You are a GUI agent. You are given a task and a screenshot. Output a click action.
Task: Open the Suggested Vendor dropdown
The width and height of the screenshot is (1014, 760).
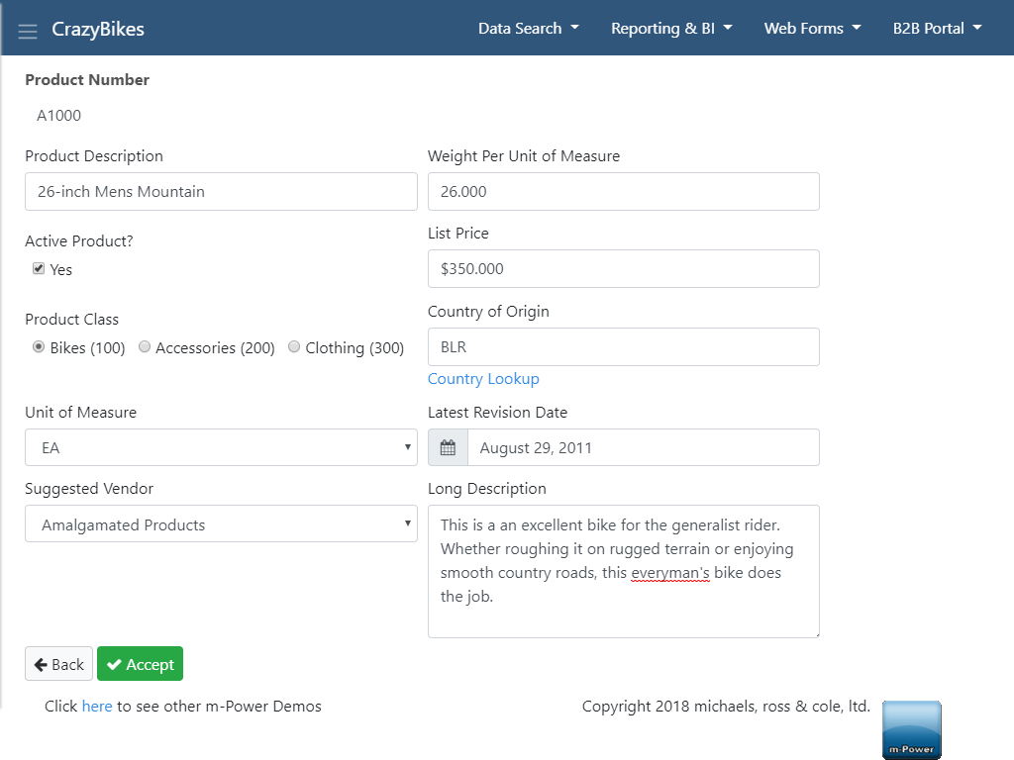click(221, 523)
